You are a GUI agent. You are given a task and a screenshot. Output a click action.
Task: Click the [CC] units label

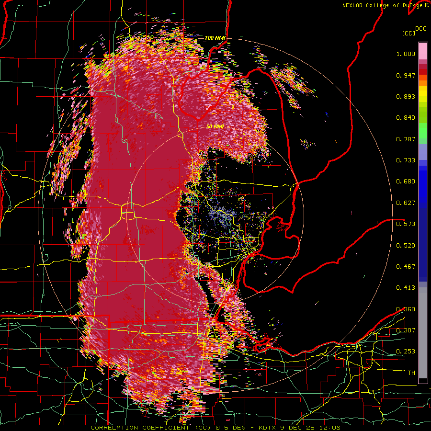pos(408,33)
